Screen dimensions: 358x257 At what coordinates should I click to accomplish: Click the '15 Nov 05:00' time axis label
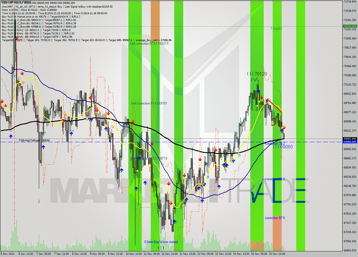click(x=259, y=254)
